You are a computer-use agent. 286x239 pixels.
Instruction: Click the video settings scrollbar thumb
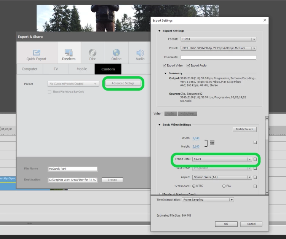tap(267, 130)
